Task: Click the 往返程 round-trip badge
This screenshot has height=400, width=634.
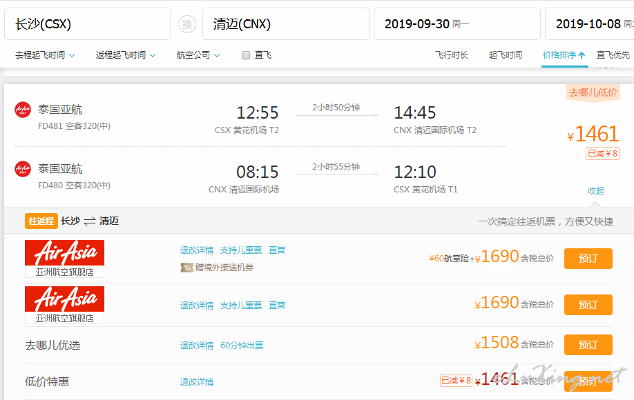Action: [41, 221]
